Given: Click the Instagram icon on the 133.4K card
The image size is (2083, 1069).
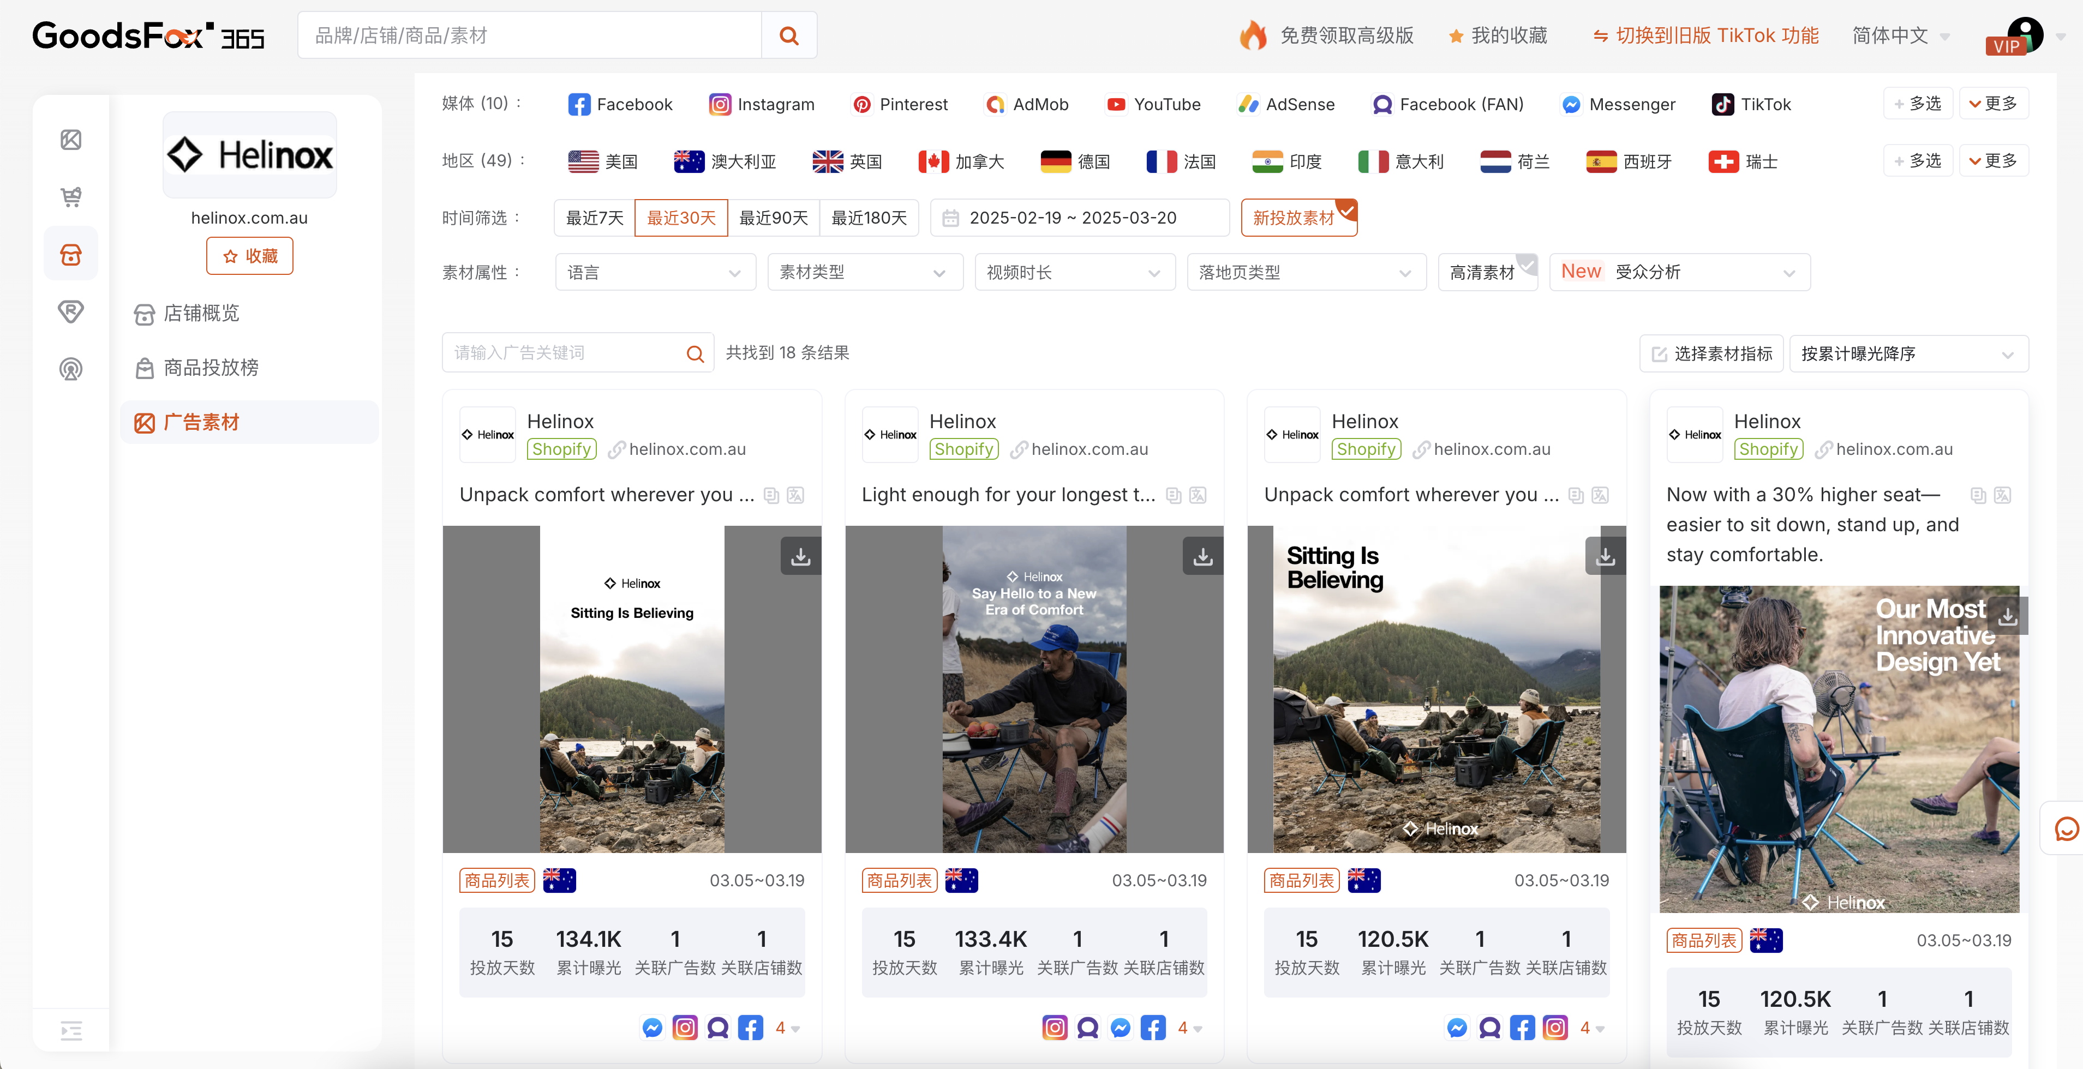Looking at the screenshot, I should 1055,1028.
